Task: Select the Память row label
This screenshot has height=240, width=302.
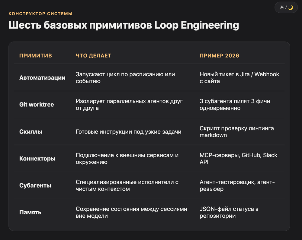Action: pyautogui.click(x=30, y=212)
